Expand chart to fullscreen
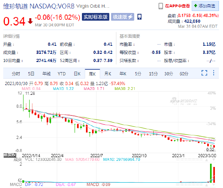Screen dimensions: 223x188 click(x=204, y=73)
